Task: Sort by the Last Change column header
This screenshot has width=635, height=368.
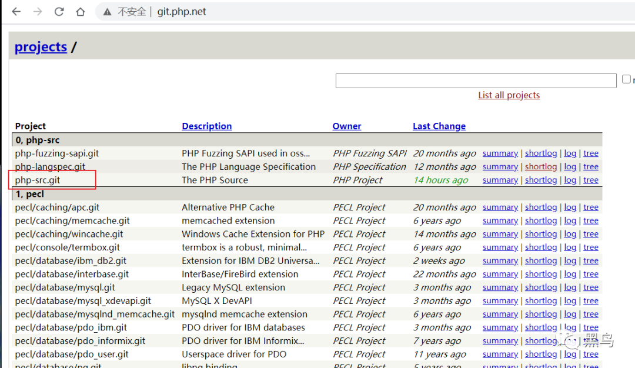Action: coord(439,126)
